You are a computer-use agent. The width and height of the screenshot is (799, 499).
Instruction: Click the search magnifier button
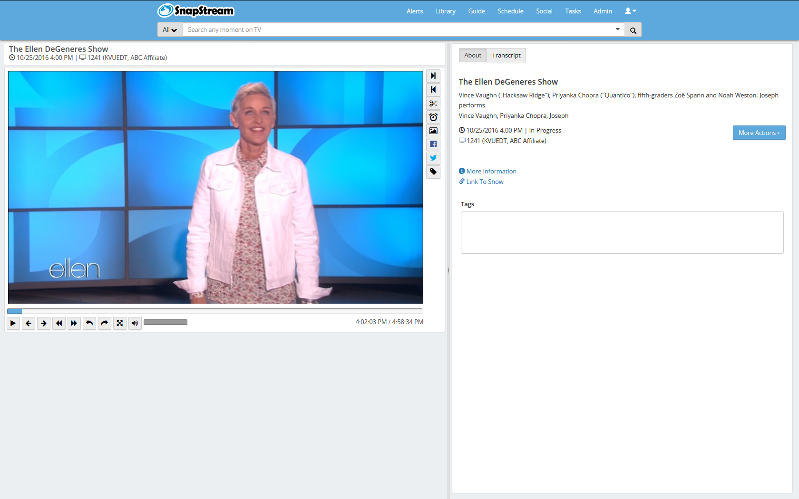tap(633, 30)
